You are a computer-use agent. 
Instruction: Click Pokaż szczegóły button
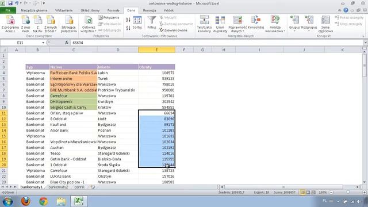[x=349, y=18]
